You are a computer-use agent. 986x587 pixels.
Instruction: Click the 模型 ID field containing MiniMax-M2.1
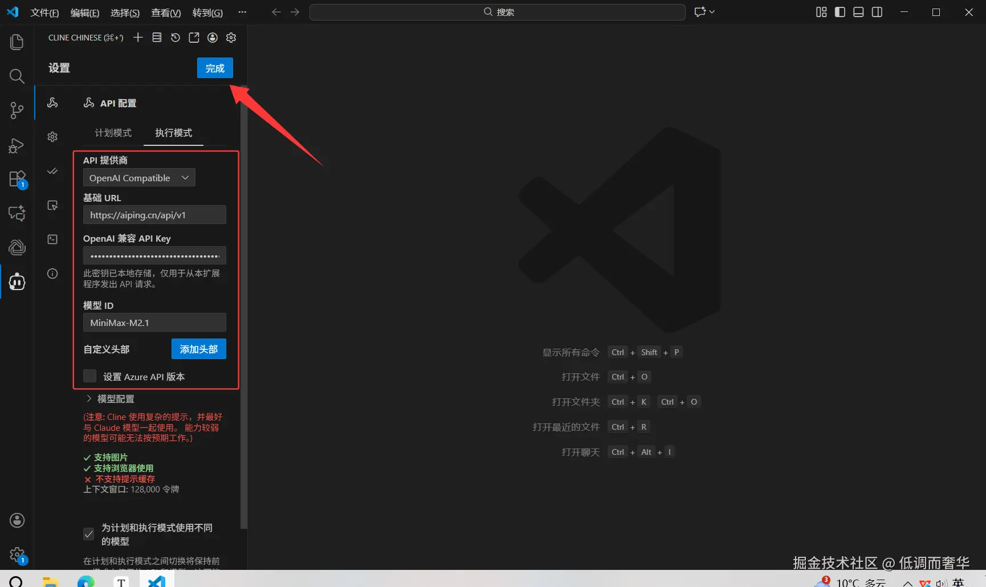click(154, 323)
